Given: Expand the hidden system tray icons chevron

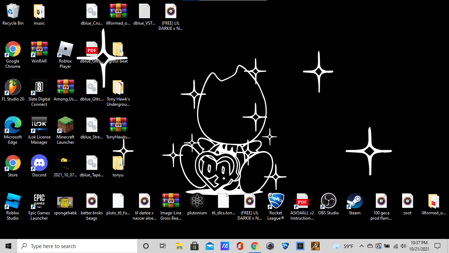Looking at the screenshot, I should (x=362, y=246).
